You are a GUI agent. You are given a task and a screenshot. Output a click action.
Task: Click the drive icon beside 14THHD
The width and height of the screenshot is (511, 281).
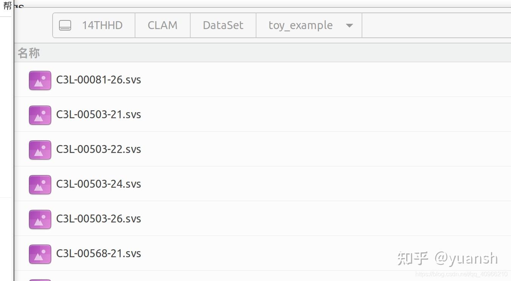(x=65, y=25)
